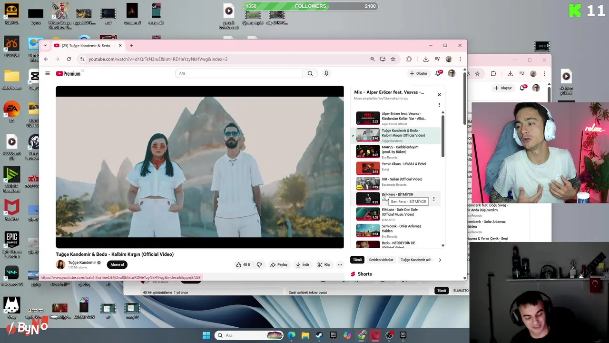Image resolution: width=609 pixels, height=343 pixels.
Task: Click the Tuğçe Kandemir channel avatar
Action: 60,264
